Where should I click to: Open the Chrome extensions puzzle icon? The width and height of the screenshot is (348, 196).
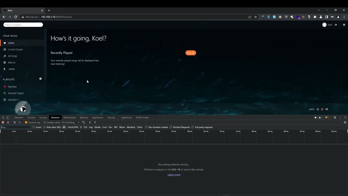315,17
